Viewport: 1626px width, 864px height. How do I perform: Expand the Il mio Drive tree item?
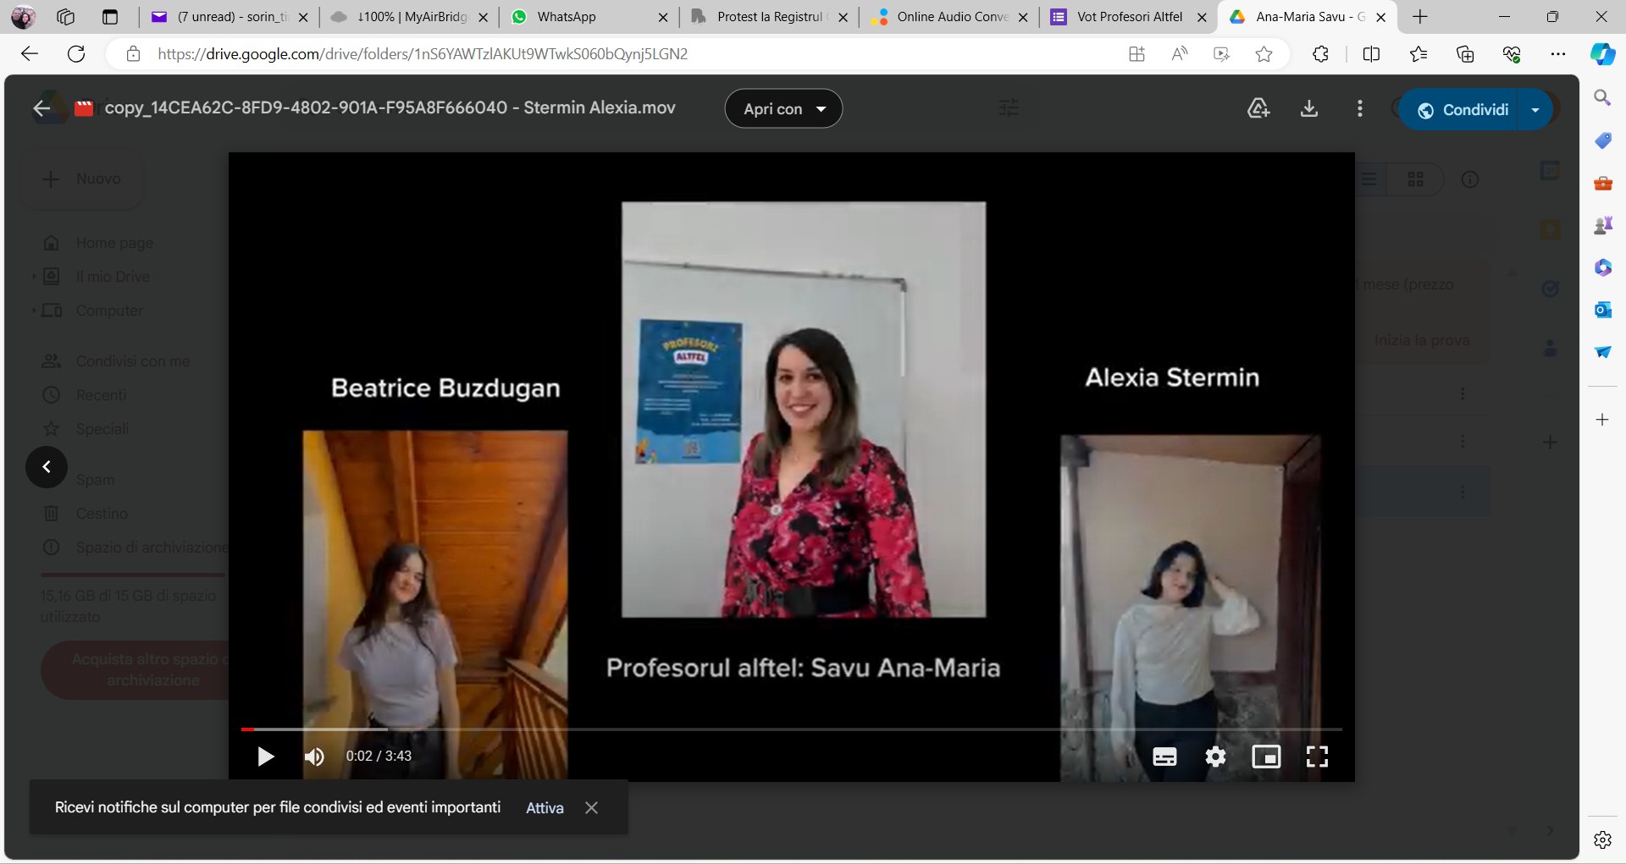(34, 276)
